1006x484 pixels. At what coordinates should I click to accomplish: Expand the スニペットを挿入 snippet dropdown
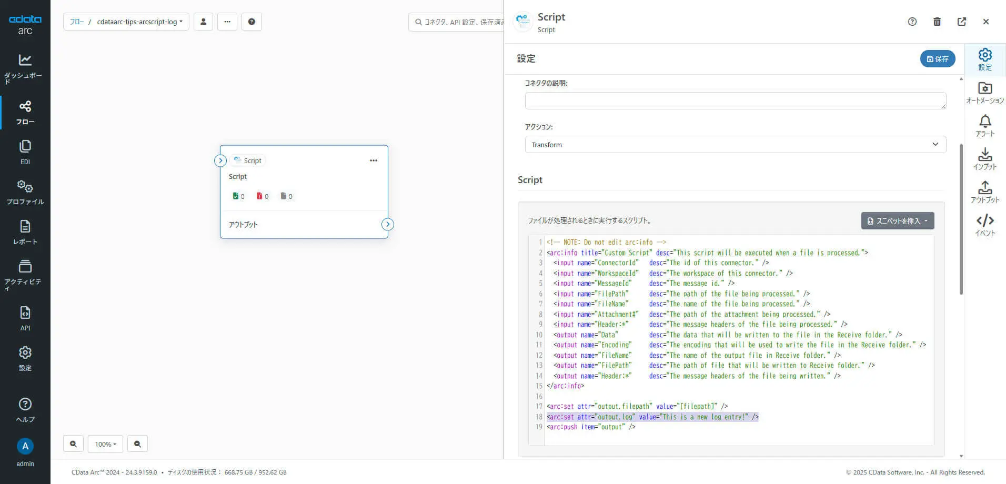click(897, 221)
